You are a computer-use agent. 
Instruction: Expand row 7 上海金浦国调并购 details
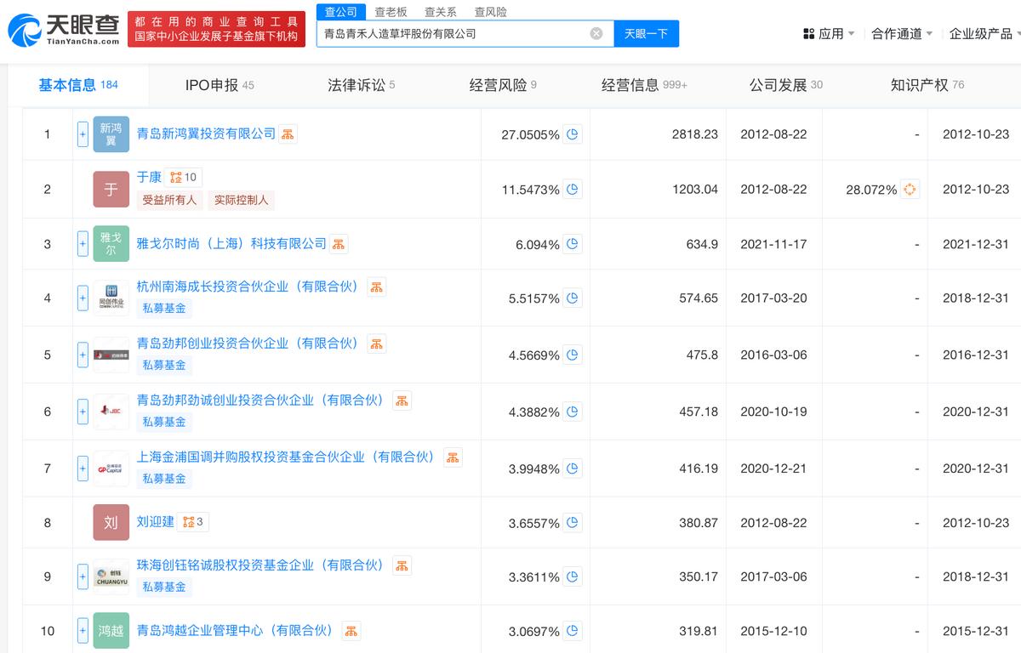click(x=83, y=468)
